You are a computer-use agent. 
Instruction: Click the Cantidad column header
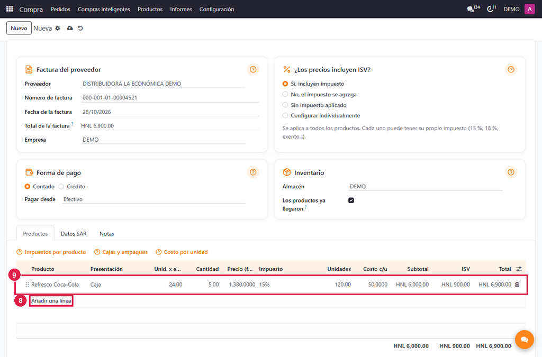(207, 269)
